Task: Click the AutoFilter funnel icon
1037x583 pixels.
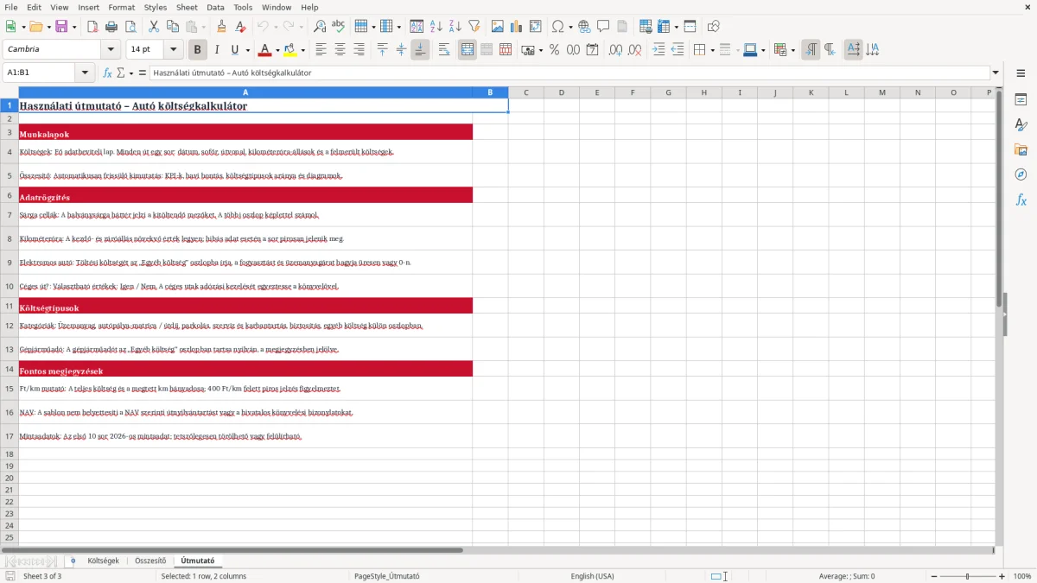Action: [x=474, y=27]
